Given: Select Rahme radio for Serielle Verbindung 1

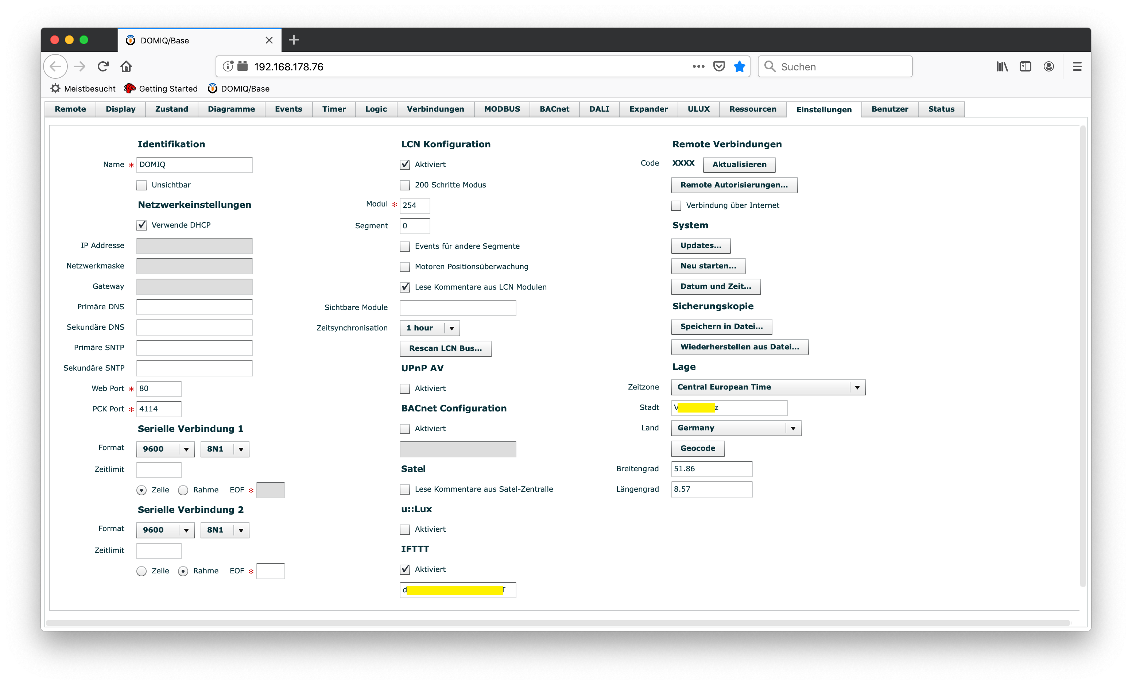Looking at the screenshot, I should (183, 490).
